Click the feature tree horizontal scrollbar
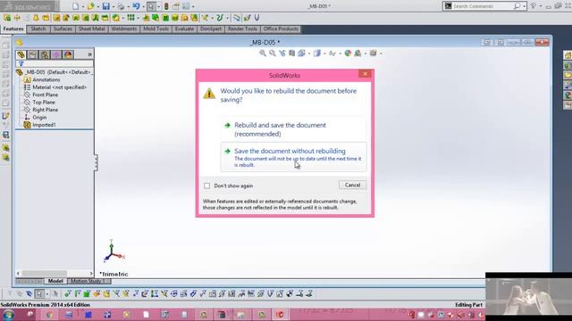This screenshot has width=572, height=321. pos(55,273)
